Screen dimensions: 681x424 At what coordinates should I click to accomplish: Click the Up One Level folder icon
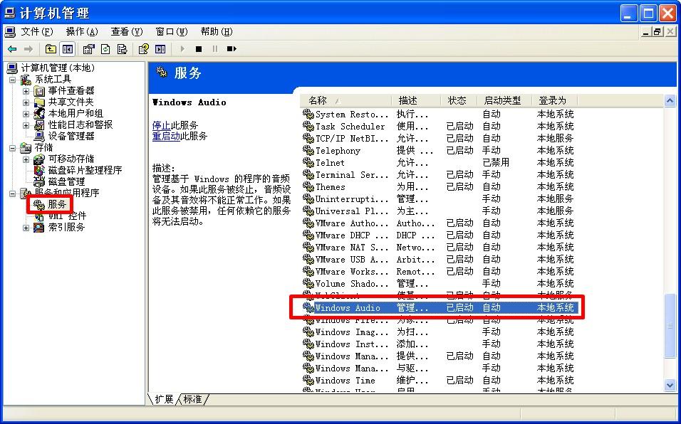(50, 48)
